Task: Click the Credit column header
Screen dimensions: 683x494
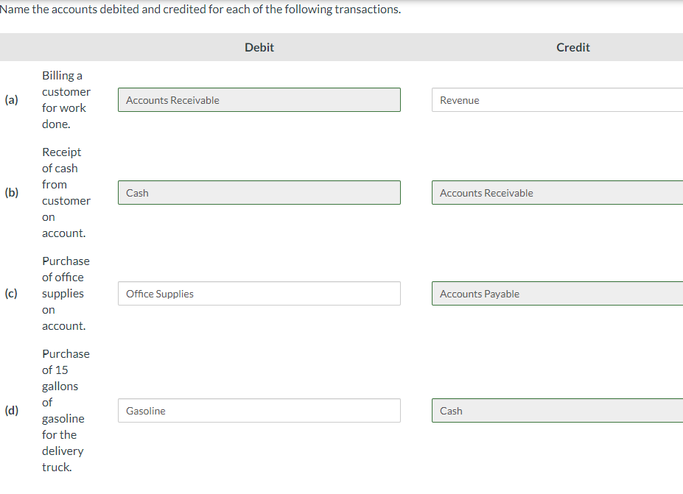Action: 572,47
